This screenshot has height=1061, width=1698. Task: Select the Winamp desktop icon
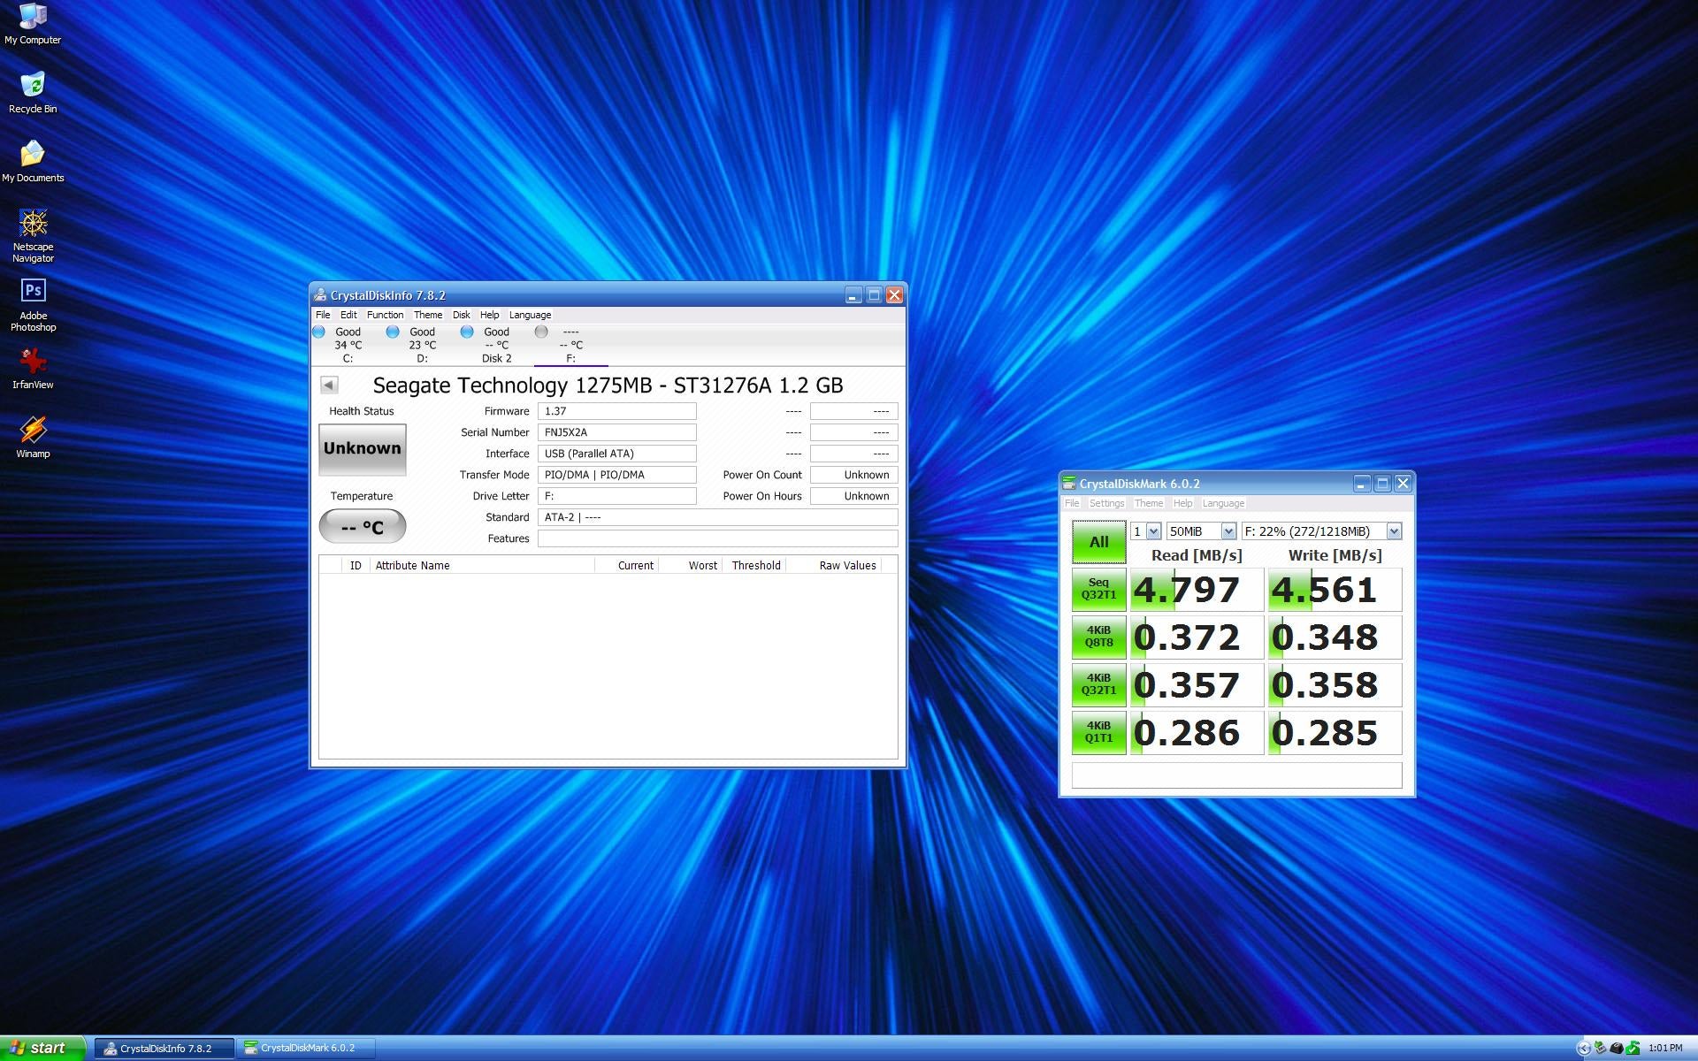33,438
